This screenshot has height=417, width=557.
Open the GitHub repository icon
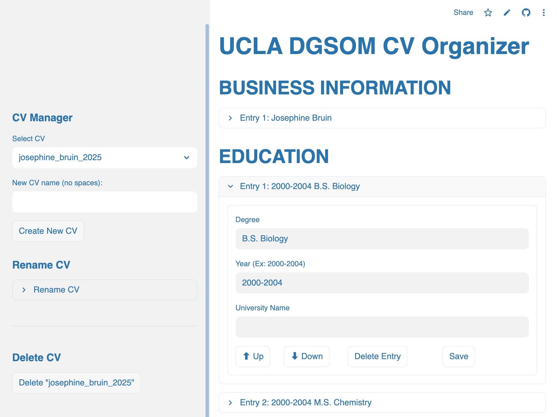tap(526, 13)
